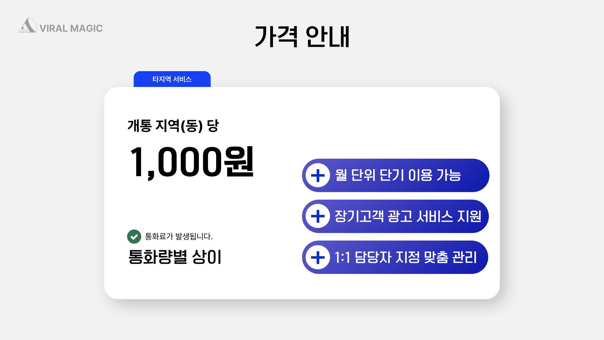Click the VIRAL MAGIC brand text
Viewport: 604px width, 340px height.
(71, 28)
